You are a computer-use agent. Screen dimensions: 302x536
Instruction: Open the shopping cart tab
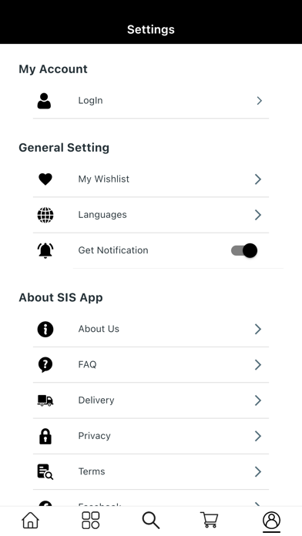[x=209, y=521]
